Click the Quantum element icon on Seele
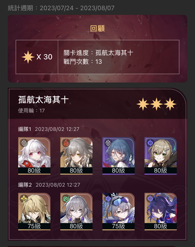 click(x=150, y=199)
